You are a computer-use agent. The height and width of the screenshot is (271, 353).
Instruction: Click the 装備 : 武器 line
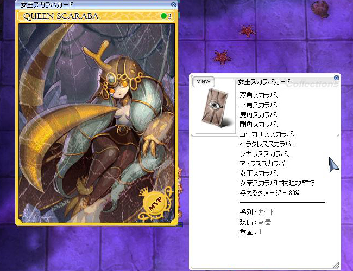[x=256, y=222]
